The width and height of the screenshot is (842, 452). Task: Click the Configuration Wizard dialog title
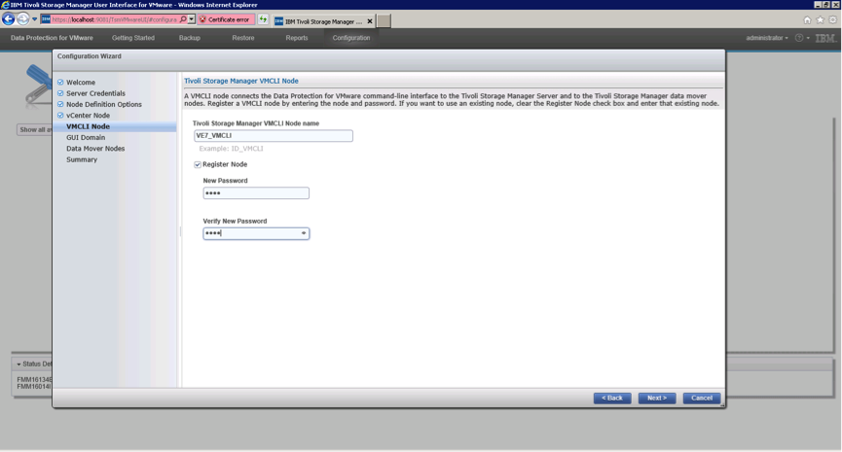[90, 56]
